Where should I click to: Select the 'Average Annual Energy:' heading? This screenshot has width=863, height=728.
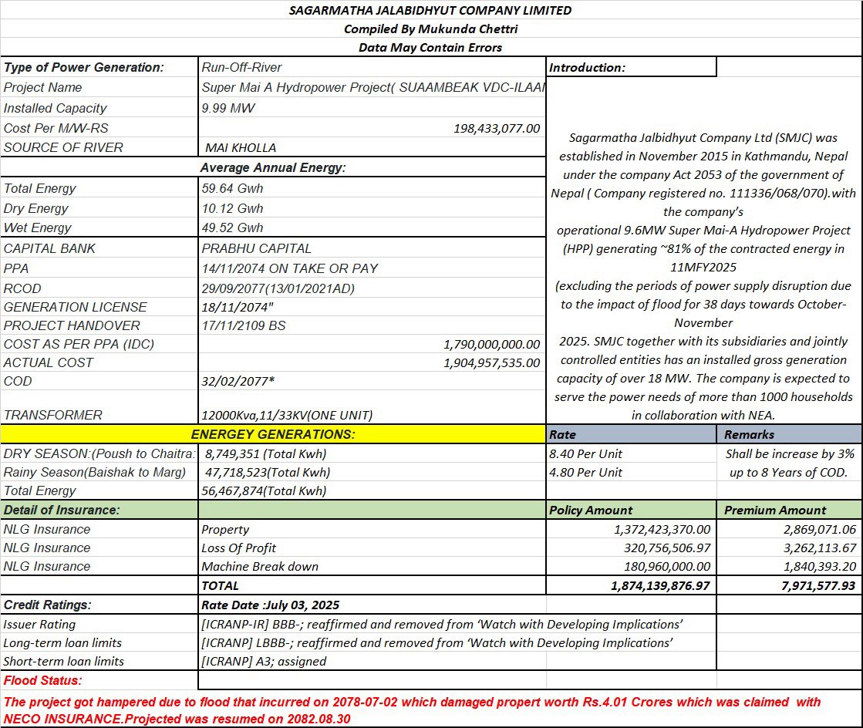point(273,167)
